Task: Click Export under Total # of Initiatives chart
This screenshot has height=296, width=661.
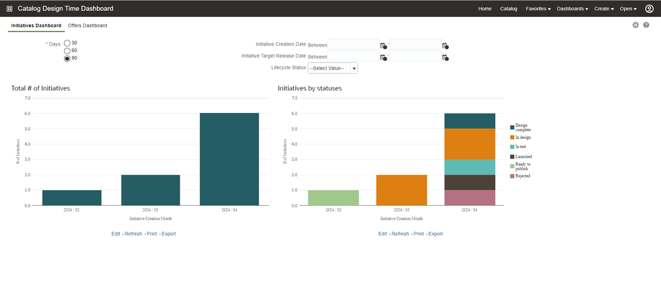Action: click(x=168, y=234)
